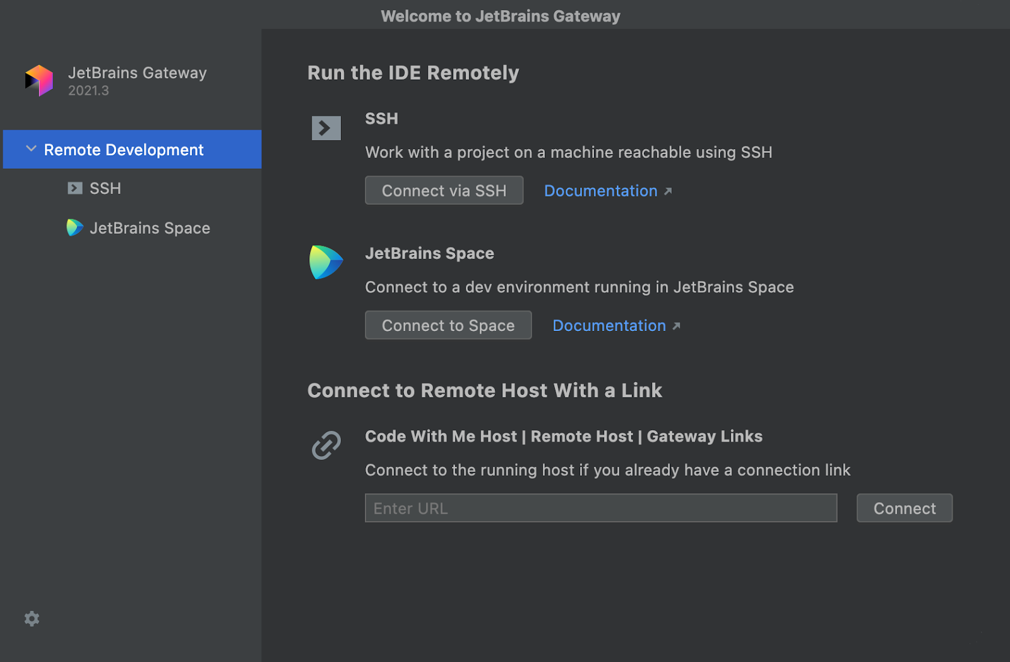Click the JetBrains Gateway 2021.3 product name
1010x662 pixels.
click(x=137, y=73)
